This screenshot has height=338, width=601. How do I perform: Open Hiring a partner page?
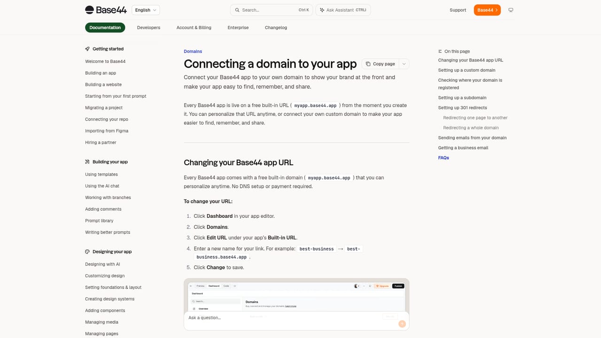point(100,143)
